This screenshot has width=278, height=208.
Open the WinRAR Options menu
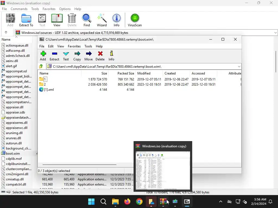[65, 9]
